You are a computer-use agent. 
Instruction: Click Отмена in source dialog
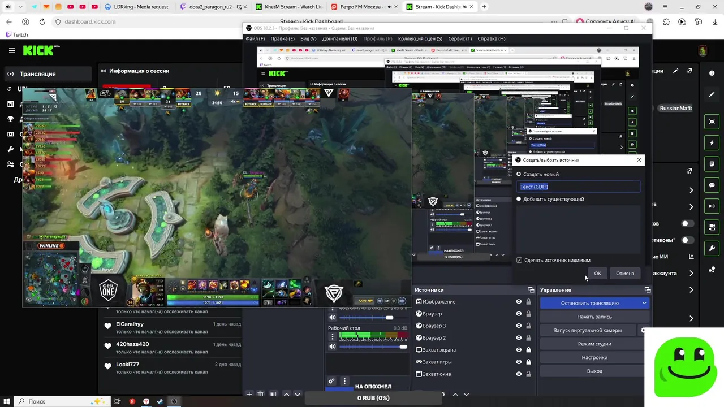click(625, 273)
